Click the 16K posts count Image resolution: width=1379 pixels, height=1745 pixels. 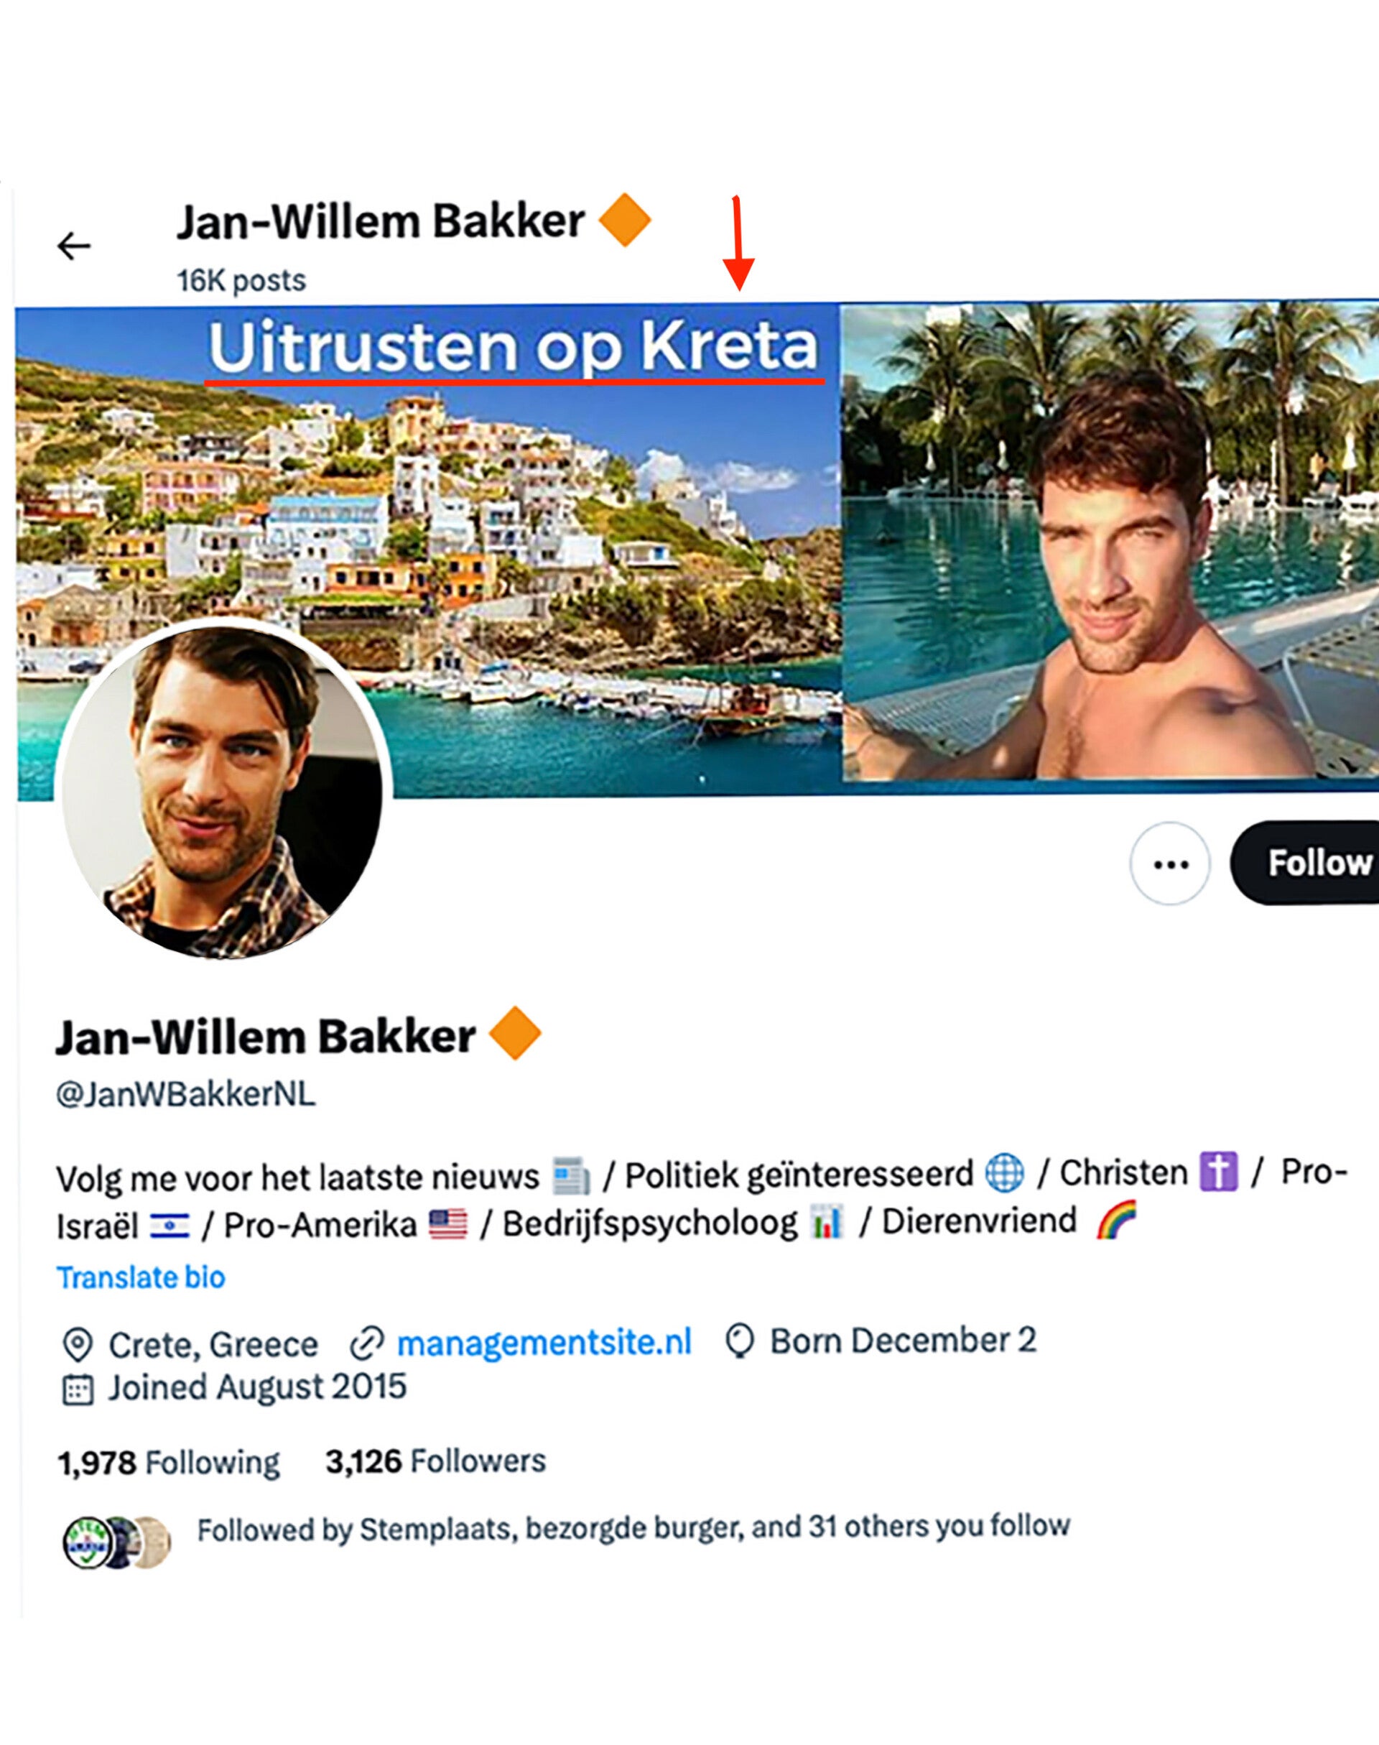(241, 281)
